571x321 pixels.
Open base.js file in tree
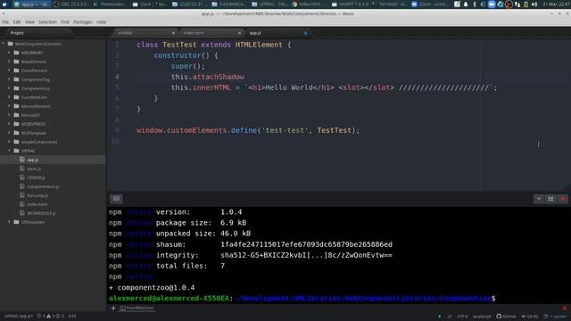click(x=34, y=169)
